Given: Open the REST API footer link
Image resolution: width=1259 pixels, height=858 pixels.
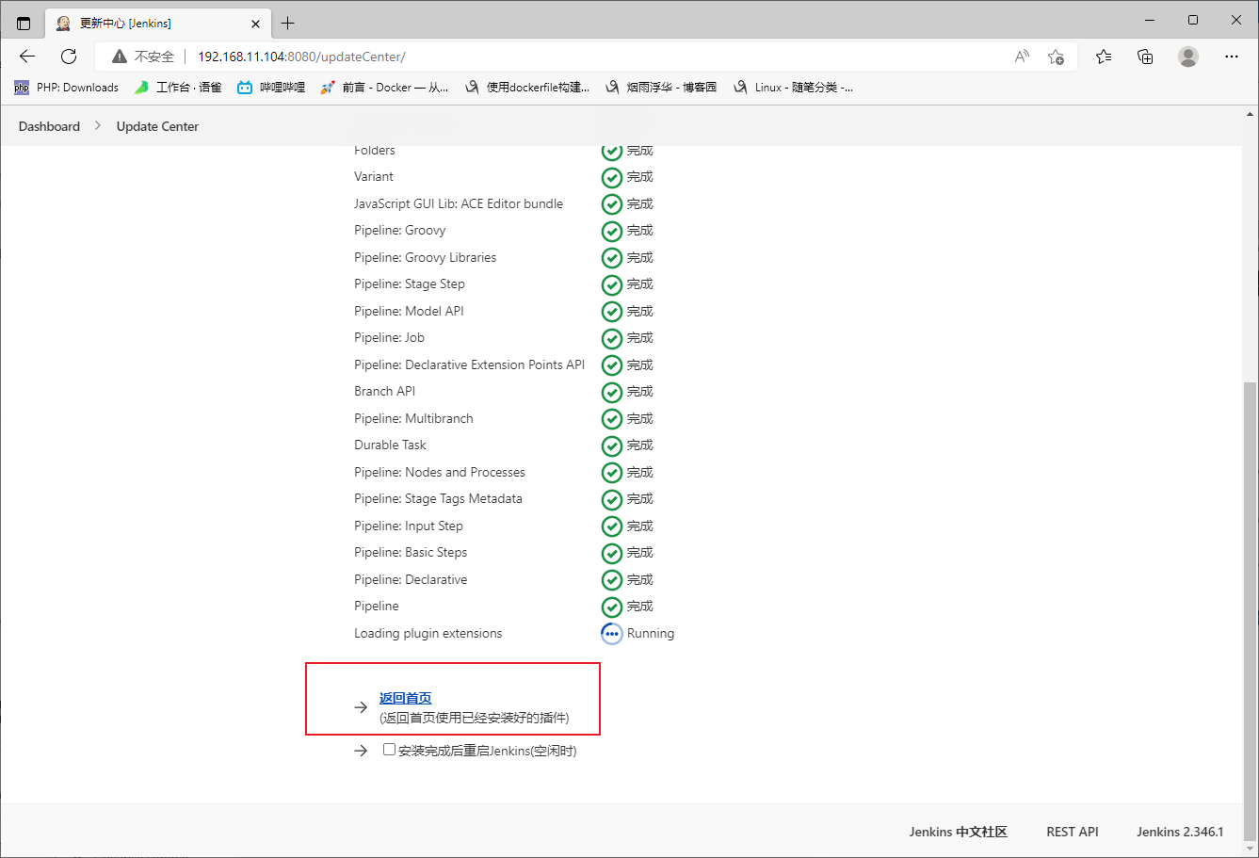Looking at the screenshot, I should (1073, 832).
